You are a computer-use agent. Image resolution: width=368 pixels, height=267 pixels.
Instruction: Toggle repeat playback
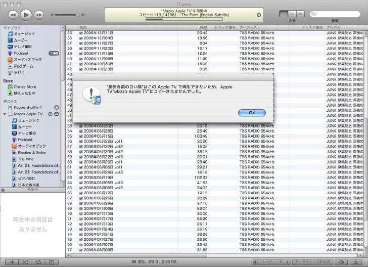pyautogui.click(x=38, y=262)
